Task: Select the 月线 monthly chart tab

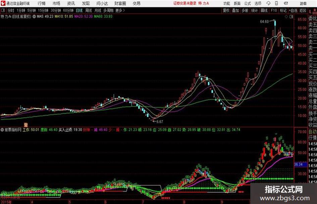Action: [98, 10]
